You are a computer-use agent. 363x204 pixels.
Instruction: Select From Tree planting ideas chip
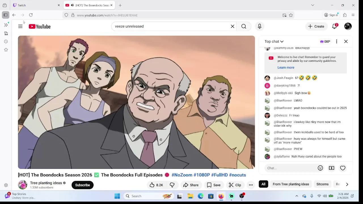pos(291,184)
